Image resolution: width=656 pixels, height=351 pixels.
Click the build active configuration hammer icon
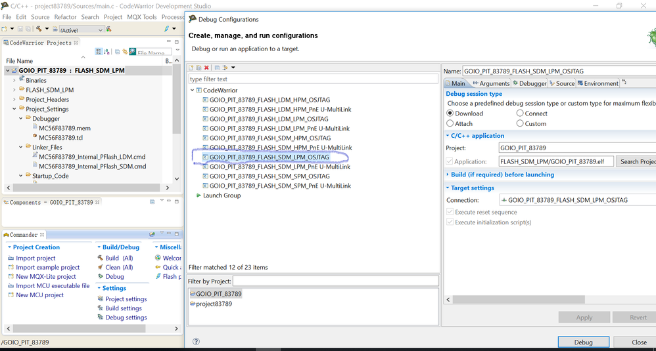(108, 29)
